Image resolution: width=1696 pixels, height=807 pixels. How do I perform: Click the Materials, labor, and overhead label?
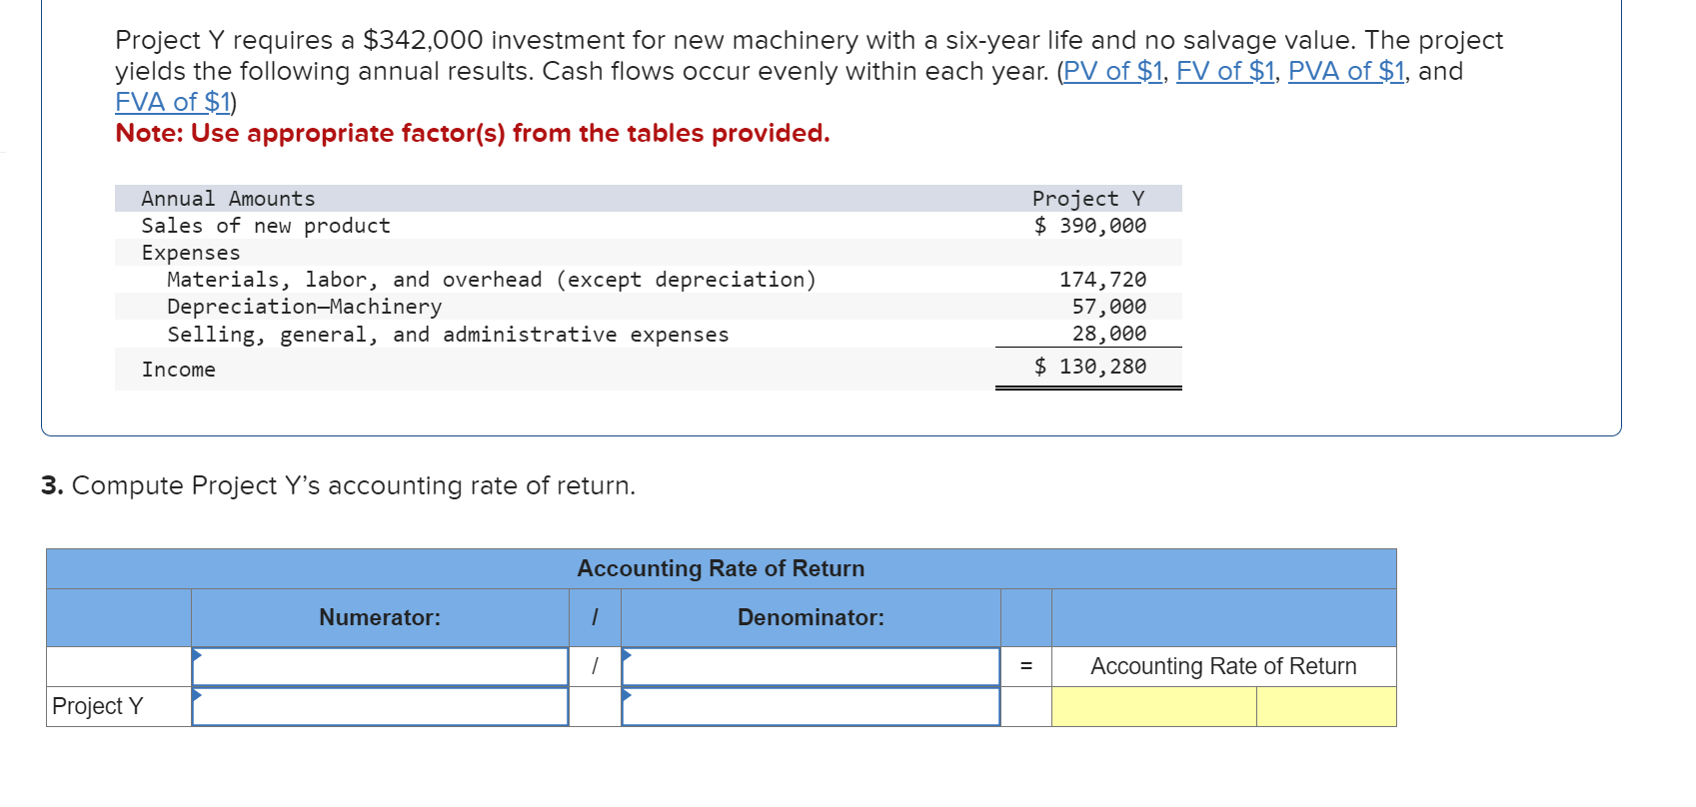coord(492,280)
